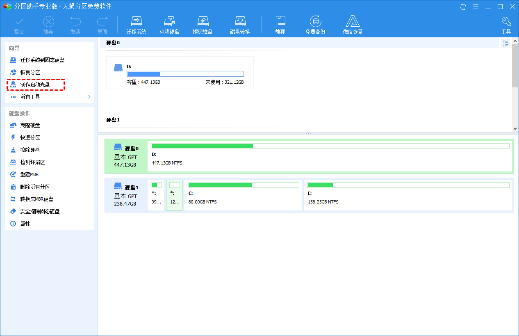519x336 pixels.
Task: Click the 硬盘0 heading in upper panel
Action: click(113, 43)
